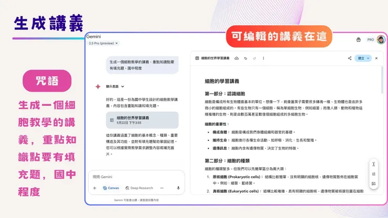The width and height of the screenshot is (388, 218).
Task: Click the 細胞的學習講義 document heading
Action: point(222,81)
